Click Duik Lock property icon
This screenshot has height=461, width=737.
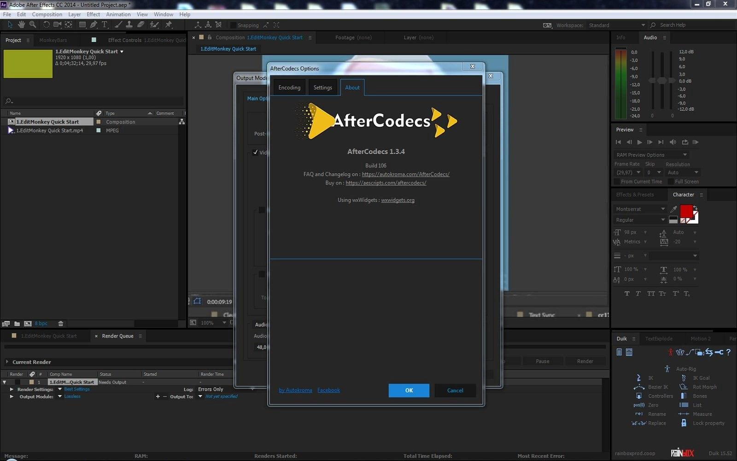(684, 423)
